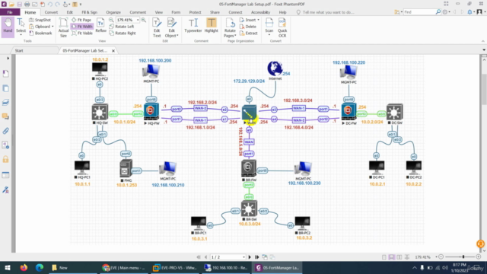Open the page number dropdown

click(x=243, y=257)
